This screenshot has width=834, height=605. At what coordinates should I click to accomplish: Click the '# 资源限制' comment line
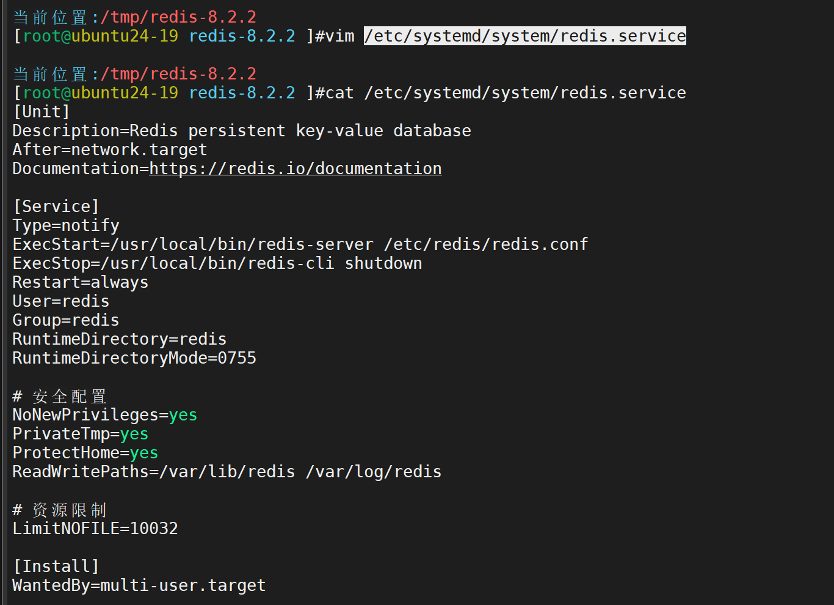pyautogui.click(x=60, y=510)
